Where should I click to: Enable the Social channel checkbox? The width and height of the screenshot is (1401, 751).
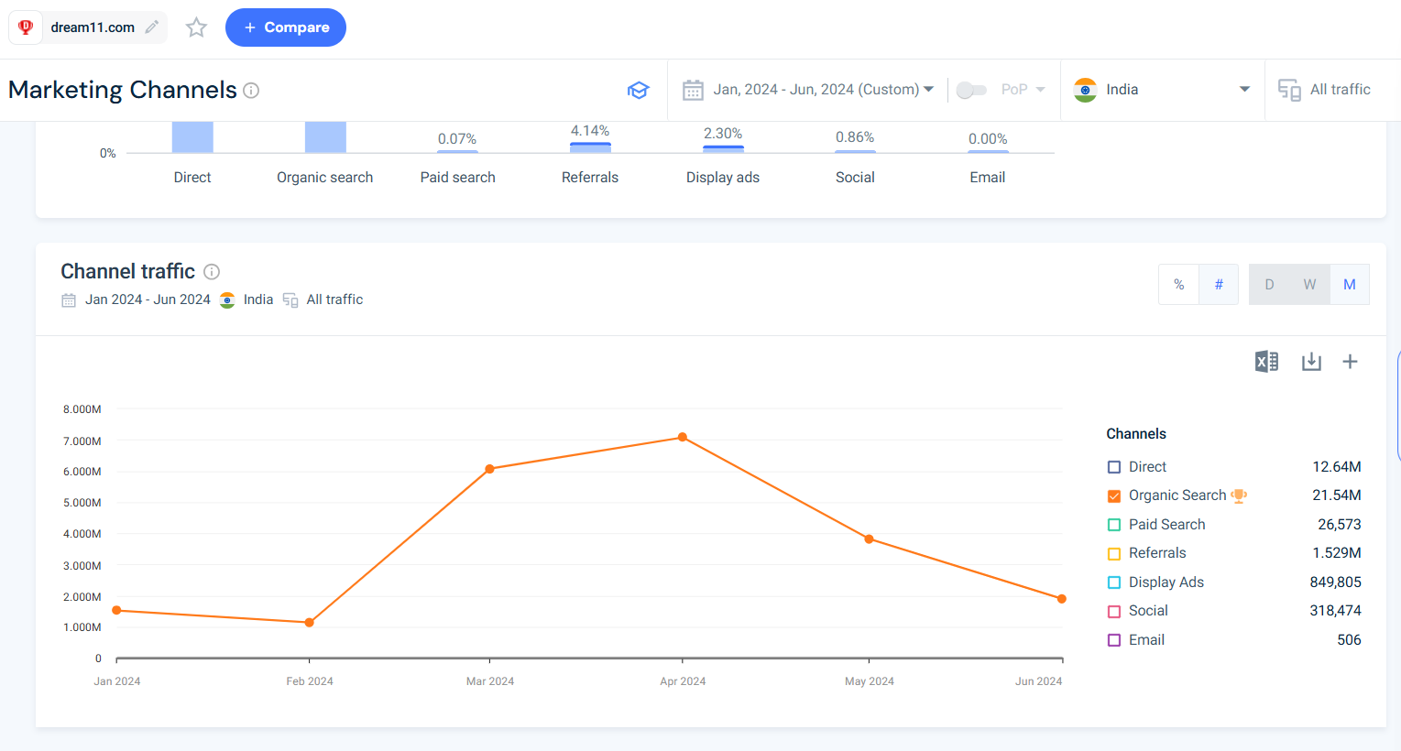coord(1114,612)
